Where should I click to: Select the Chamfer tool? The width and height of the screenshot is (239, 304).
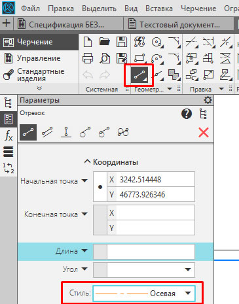174,42
